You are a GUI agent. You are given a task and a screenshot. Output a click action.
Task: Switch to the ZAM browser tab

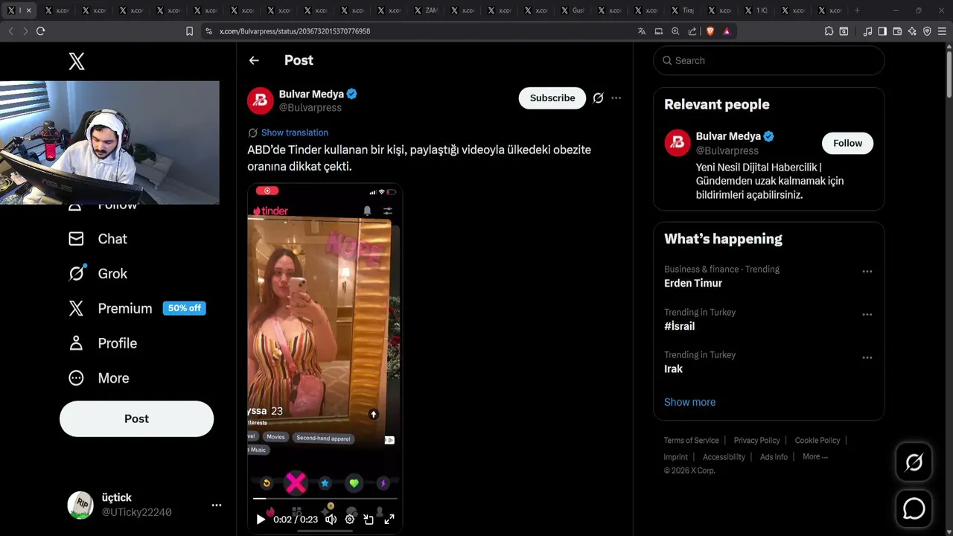coord(427,10)
